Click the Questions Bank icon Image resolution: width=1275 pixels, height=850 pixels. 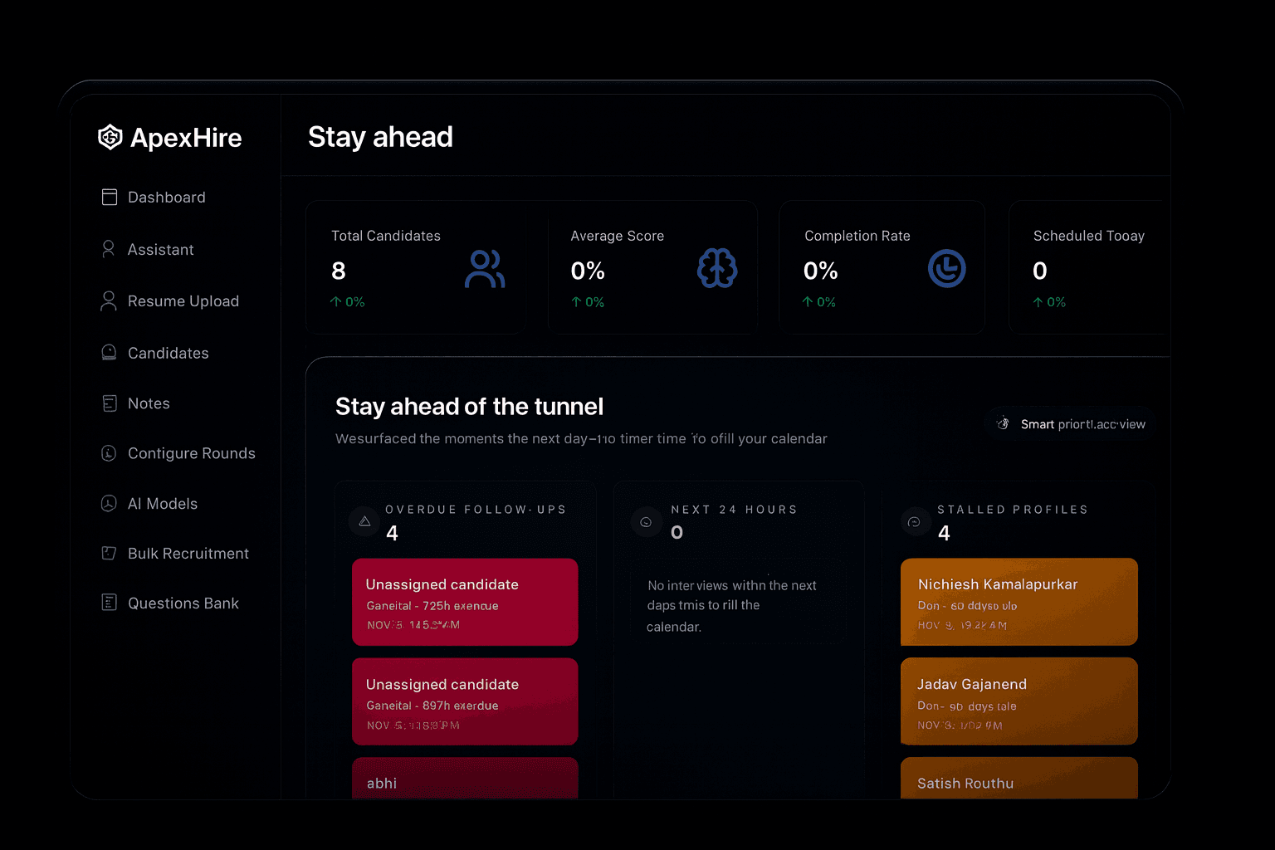[110, 603]
